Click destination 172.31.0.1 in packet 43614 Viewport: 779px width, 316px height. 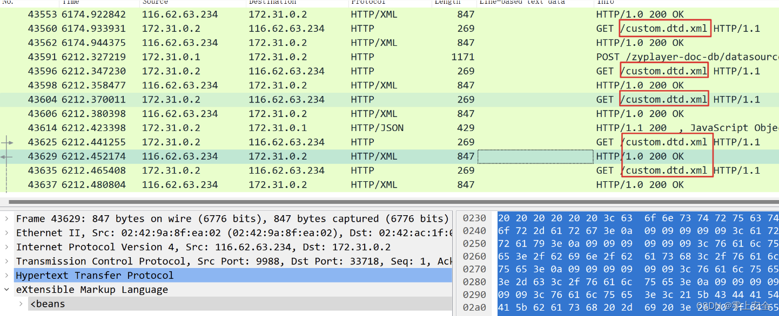pyautogui.click(x=278, y=128)
